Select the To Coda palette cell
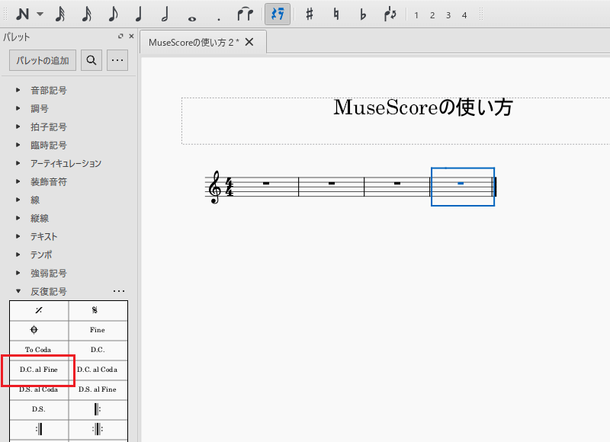 click(39, 350)
